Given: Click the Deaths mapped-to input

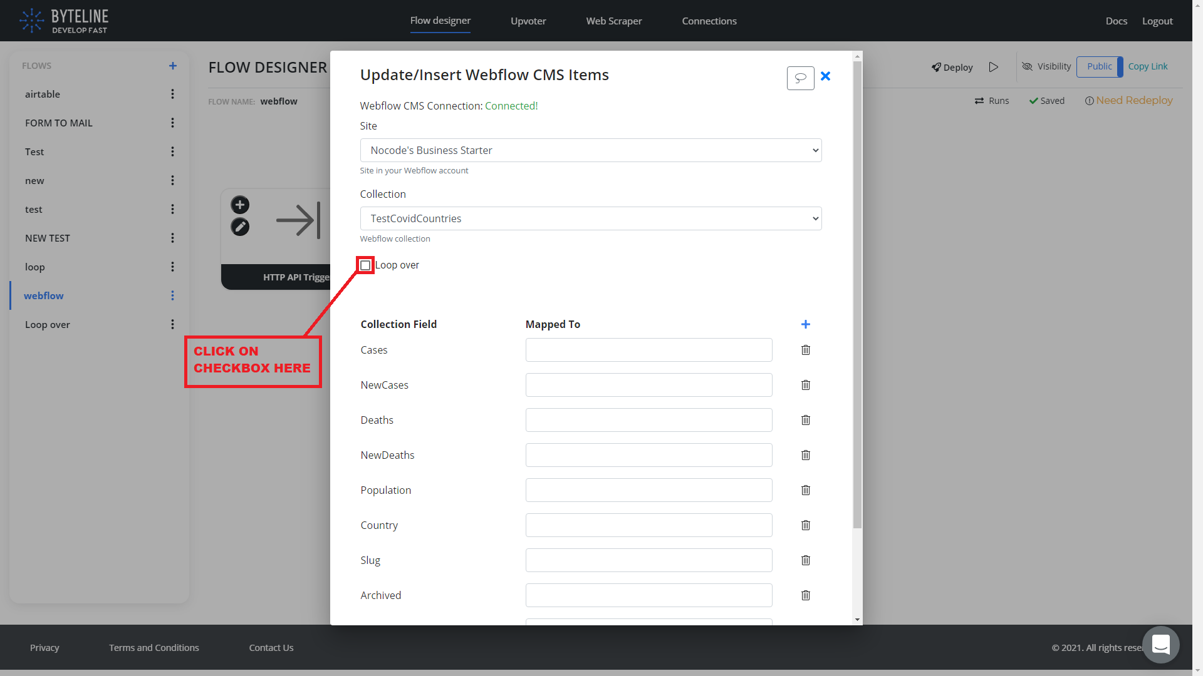Looking at the screenshot, I should point(649,420).
